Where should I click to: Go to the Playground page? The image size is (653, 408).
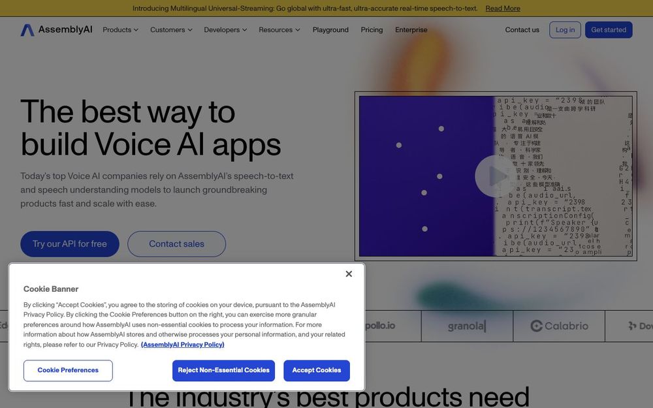[330, 29]
